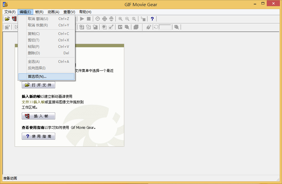Choose 粘贴(P) in the Edit menu
The height and width of the screenshot is (184, 282).
pyautogui.click(x=46, y=47)
